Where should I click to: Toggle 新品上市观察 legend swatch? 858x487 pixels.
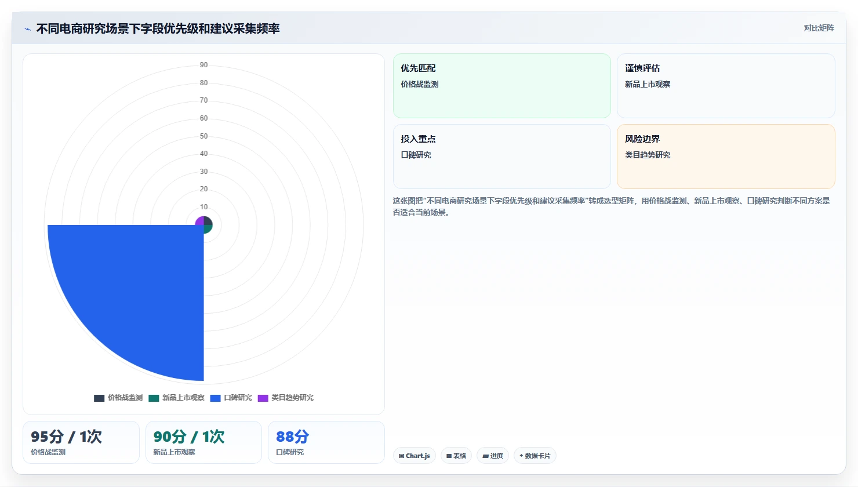coord(154,398)
